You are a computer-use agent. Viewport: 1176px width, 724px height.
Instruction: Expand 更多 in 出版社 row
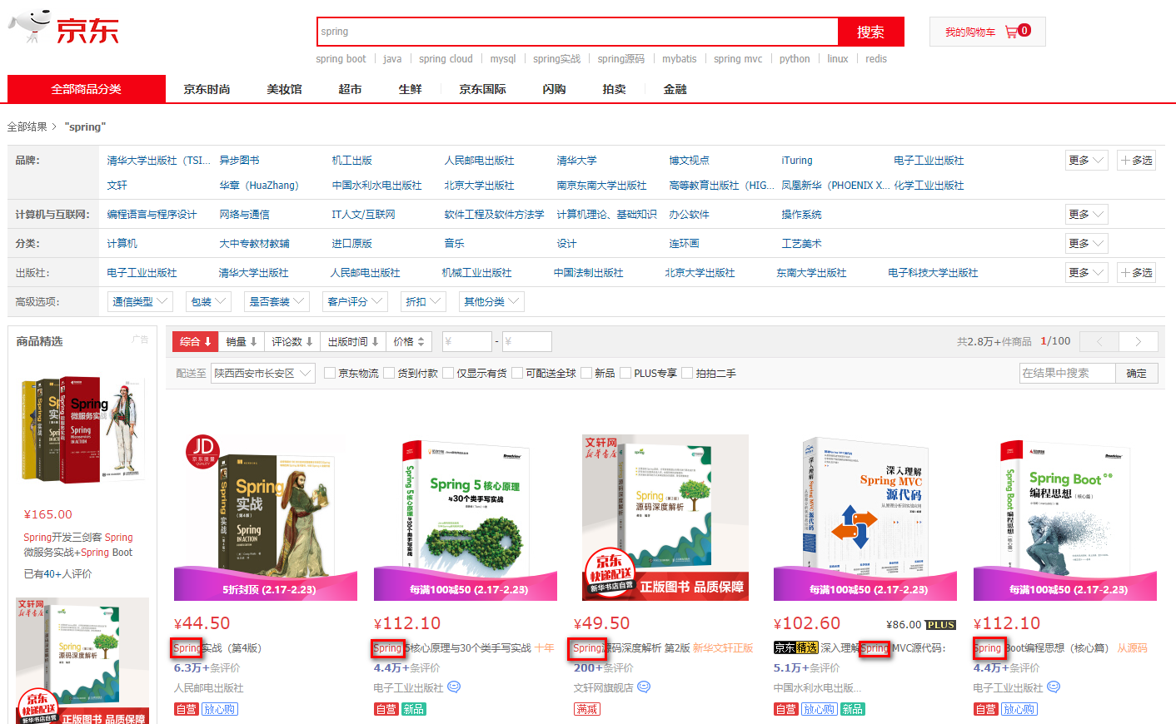[x=1086, y=272]
